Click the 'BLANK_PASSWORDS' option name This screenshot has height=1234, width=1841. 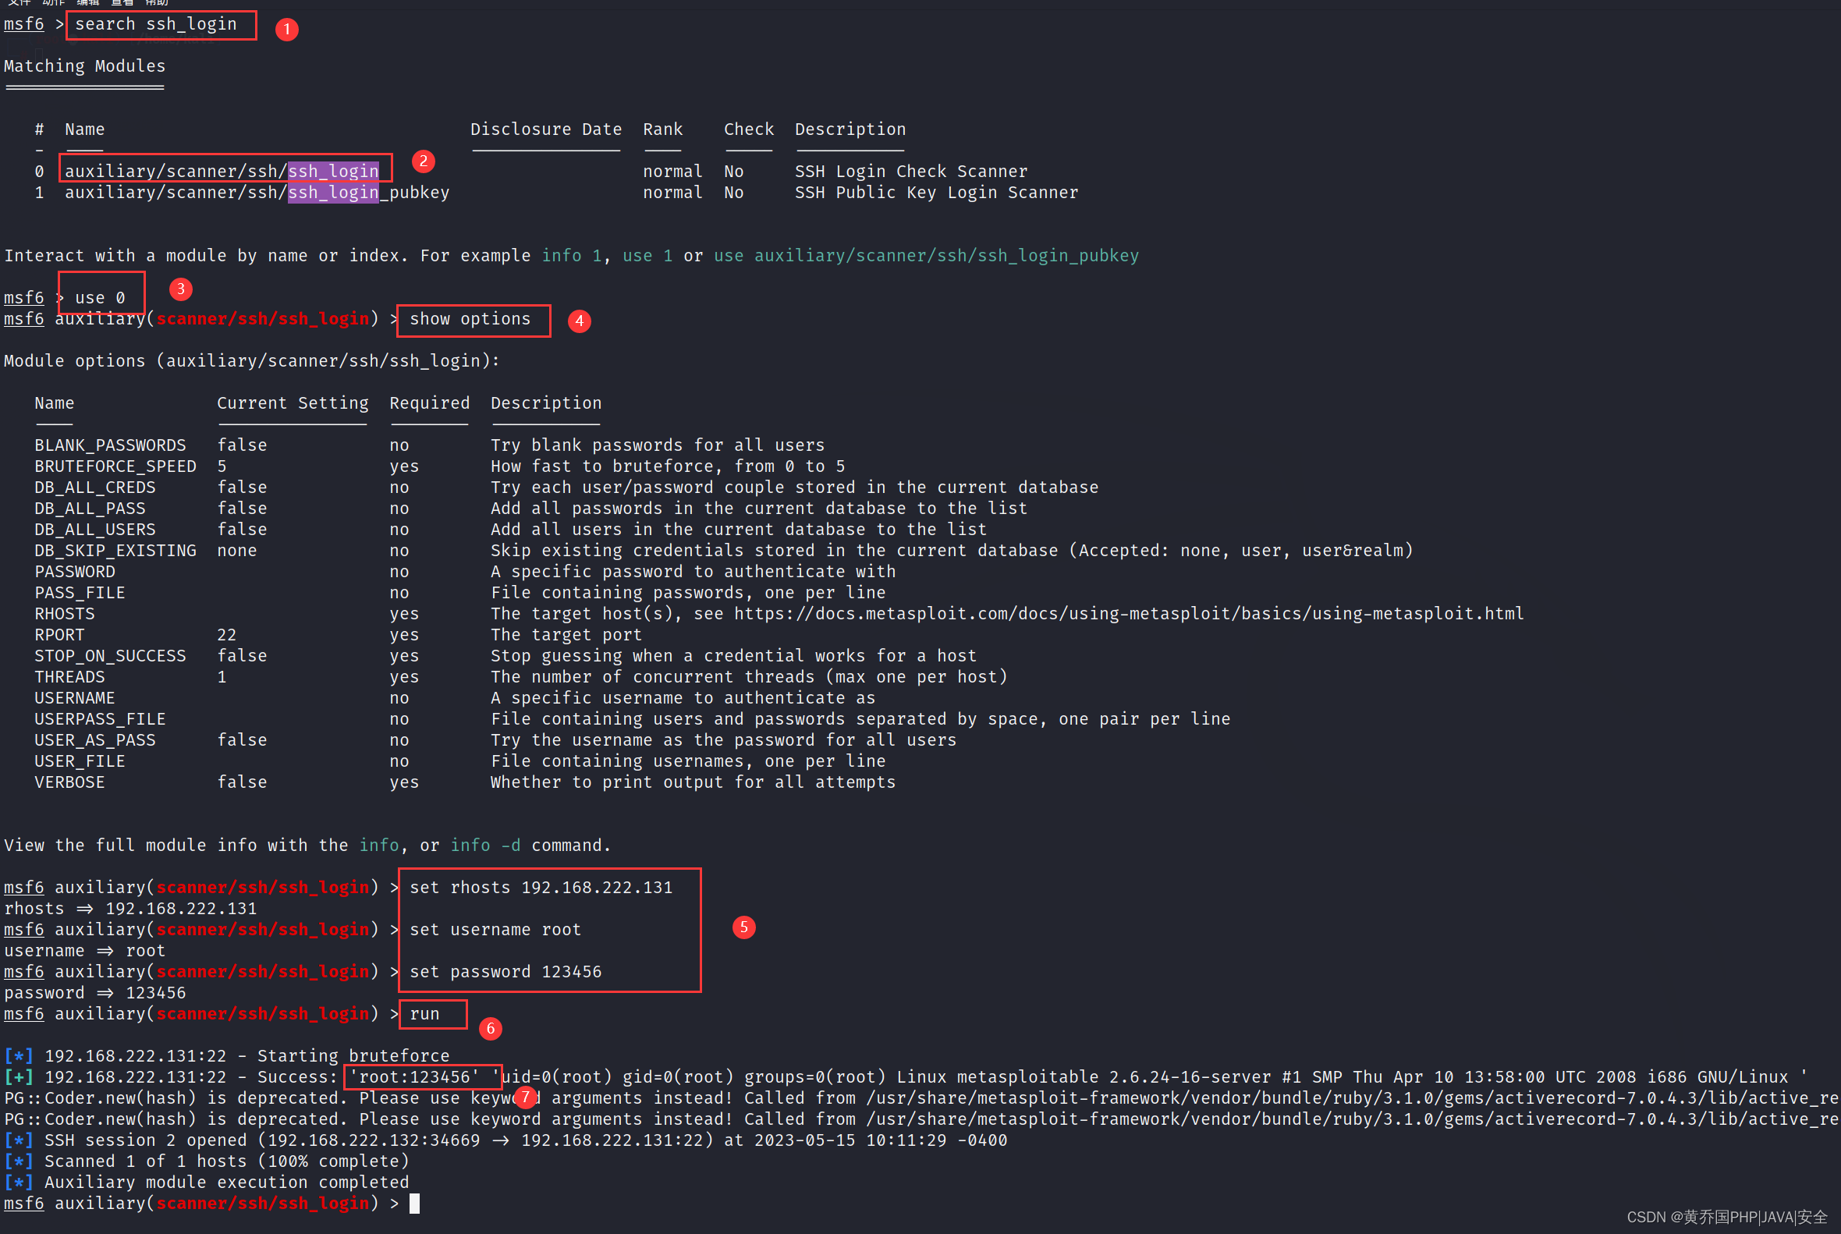110,445
